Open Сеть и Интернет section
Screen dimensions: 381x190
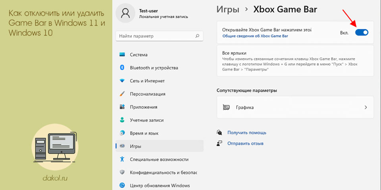click(160, 81)
